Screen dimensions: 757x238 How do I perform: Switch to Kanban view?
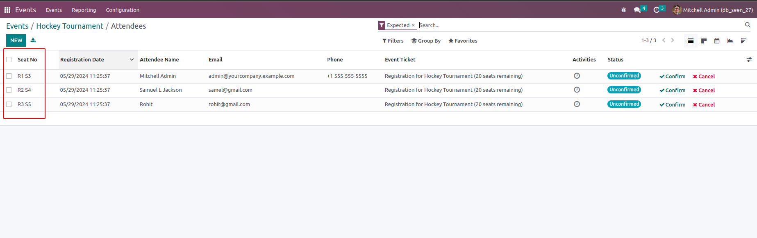(x=704, y=41)
